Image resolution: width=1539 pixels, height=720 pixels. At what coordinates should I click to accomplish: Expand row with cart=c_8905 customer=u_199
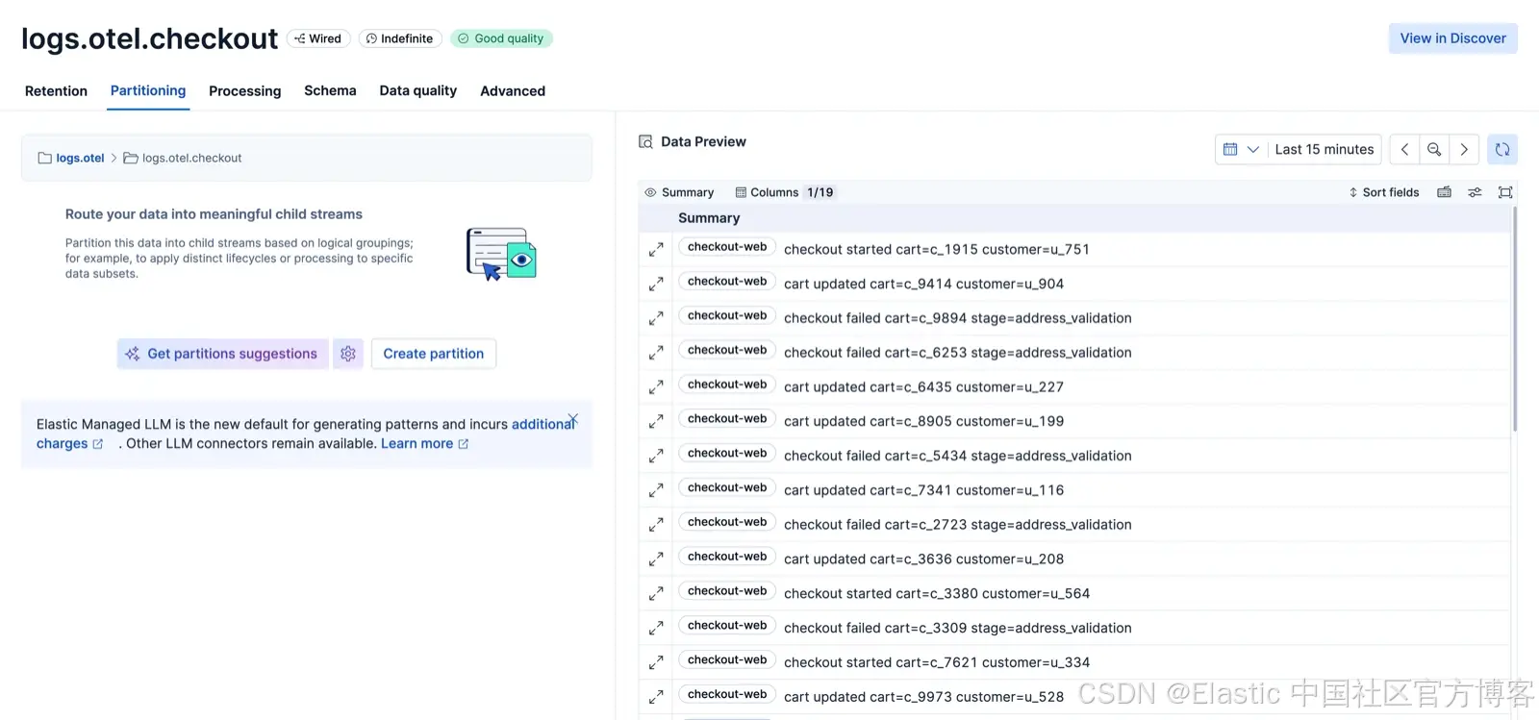point(656,422)
